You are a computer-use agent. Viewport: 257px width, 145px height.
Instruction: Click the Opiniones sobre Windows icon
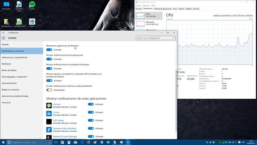[x=49, y=130]
